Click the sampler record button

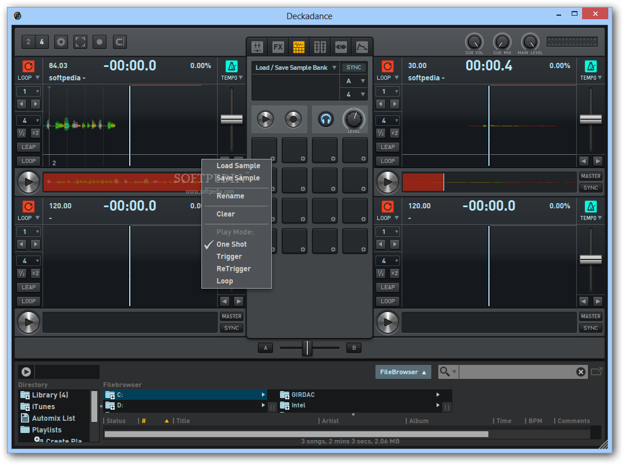click(293, 119)
